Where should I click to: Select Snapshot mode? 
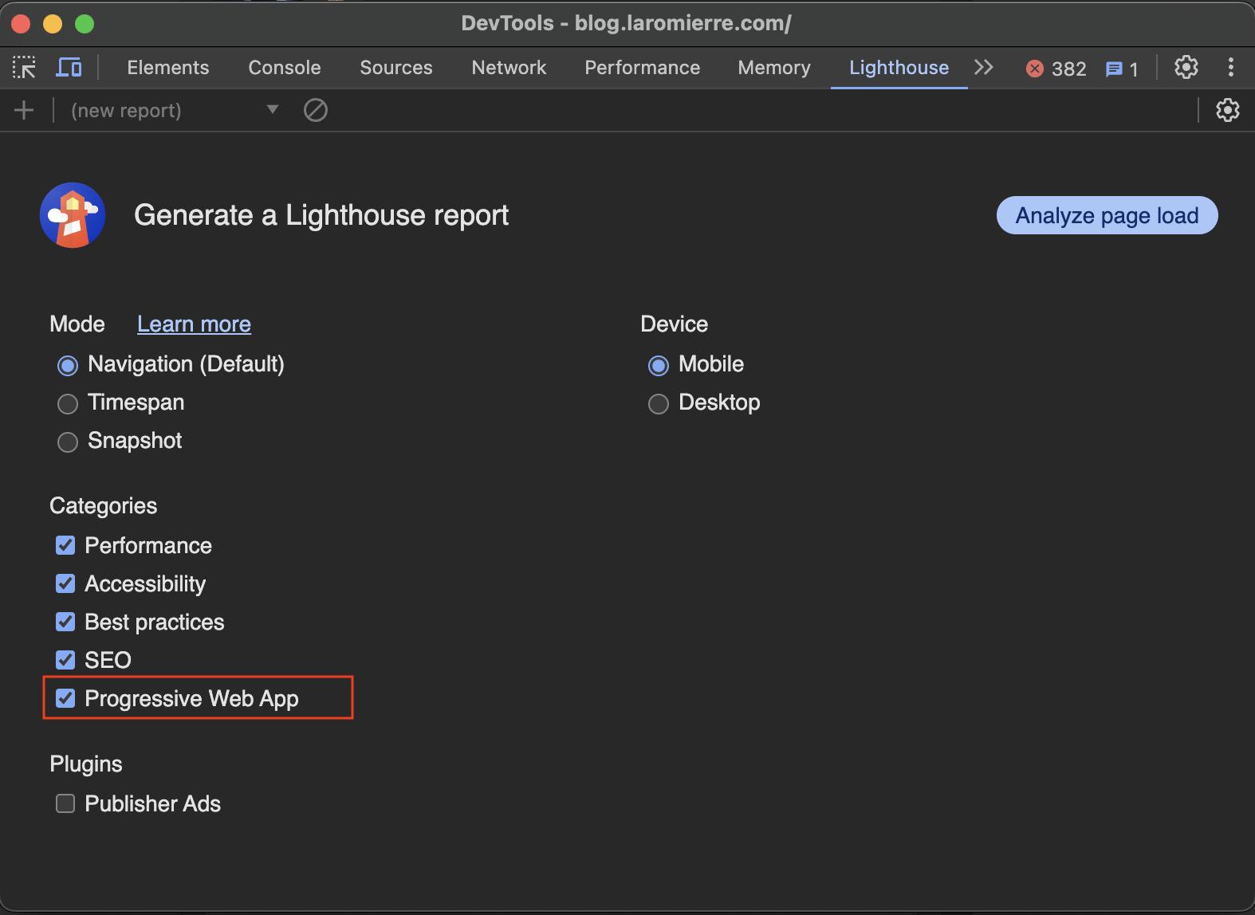click(x=68, y=442)
